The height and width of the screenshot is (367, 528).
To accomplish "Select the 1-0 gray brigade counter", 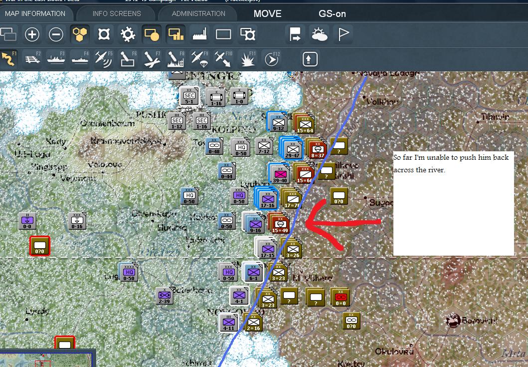I will tap(239, 96).
